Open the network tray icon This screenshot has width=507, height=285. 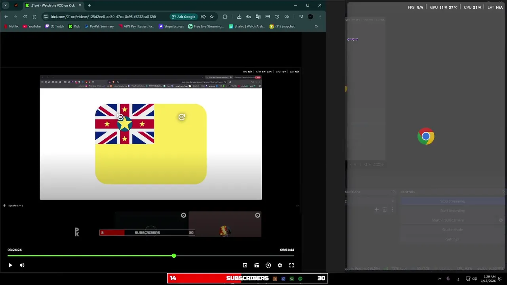tap(468, 279)
